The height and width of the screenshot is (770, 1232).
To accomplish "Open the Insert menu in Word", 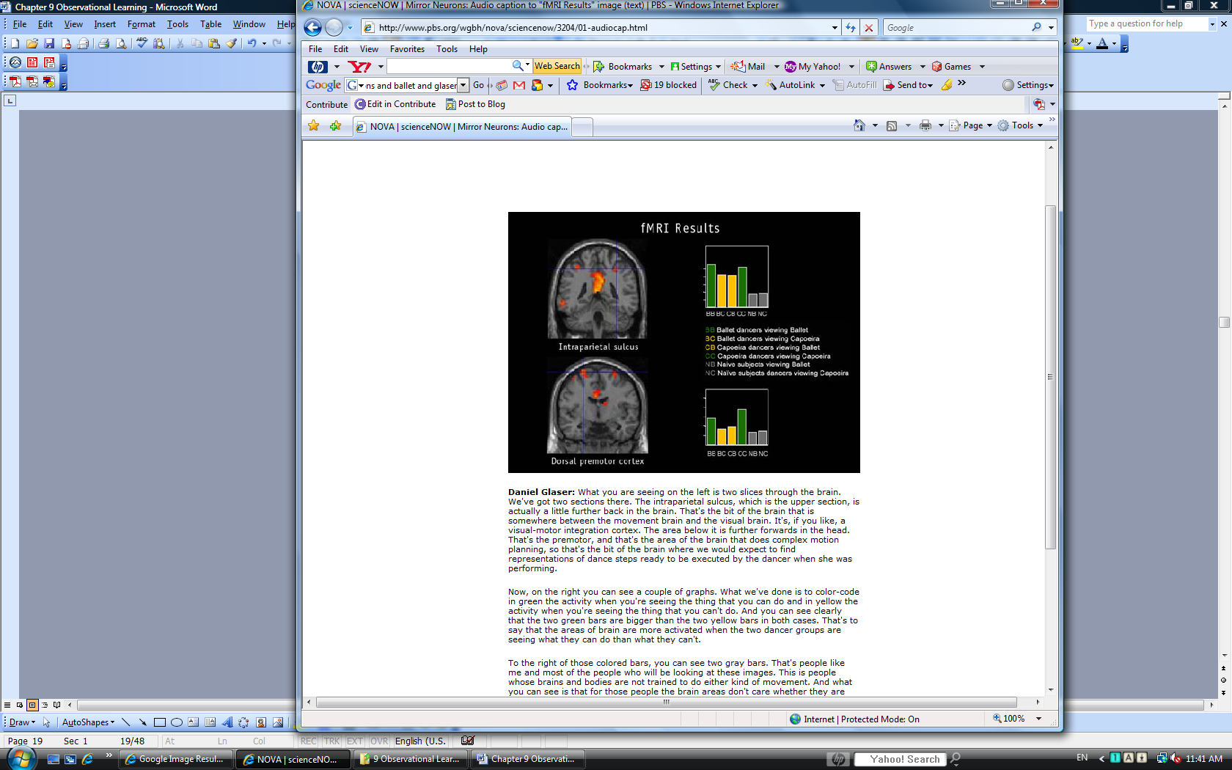I will [x=104, y=24].
